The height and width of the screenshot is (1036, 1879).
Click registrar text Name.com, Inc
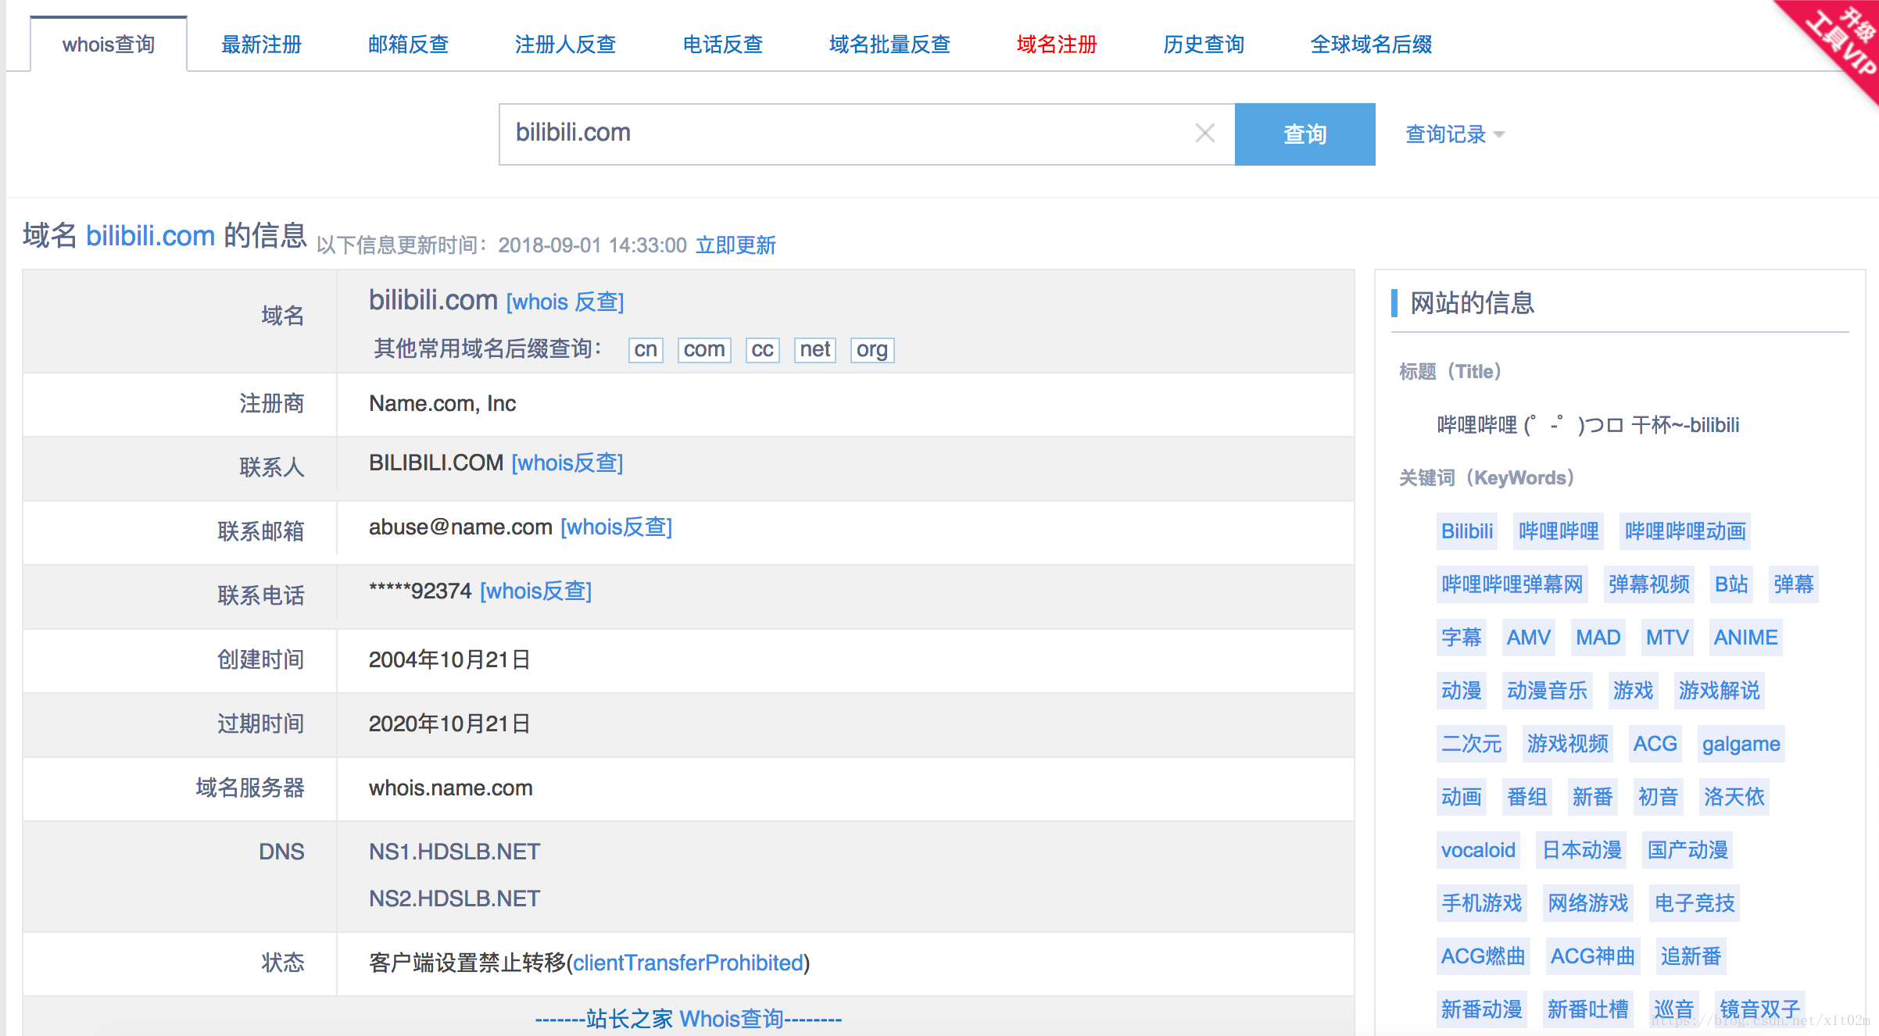pos(442,404)
